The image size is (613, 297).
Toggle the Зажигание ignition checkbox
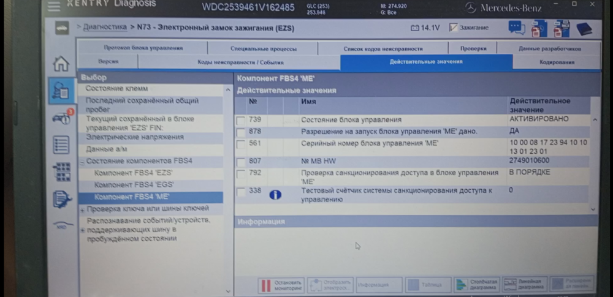(453, 28)
